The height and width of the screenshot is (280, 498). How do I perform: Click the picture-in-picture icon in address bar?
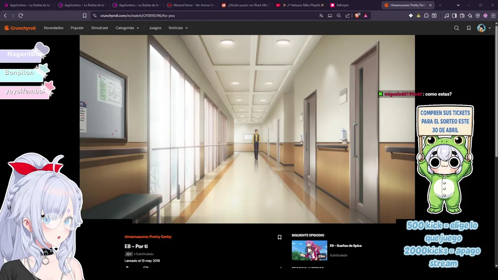coord(330,16)
